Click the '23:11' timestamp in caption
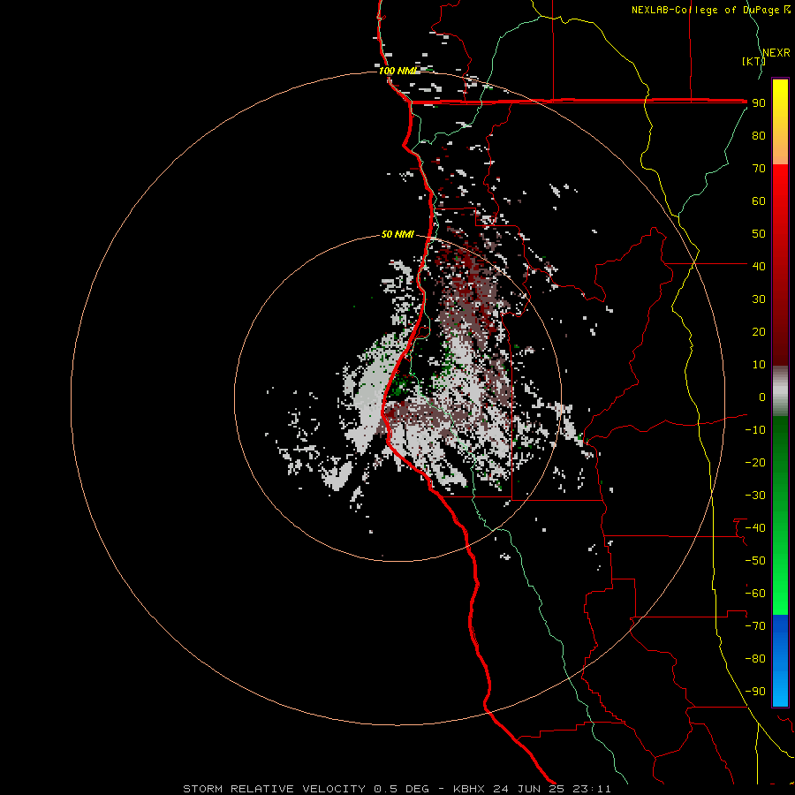The height and width of the screenshot is (795, 795). click(592, 789)
